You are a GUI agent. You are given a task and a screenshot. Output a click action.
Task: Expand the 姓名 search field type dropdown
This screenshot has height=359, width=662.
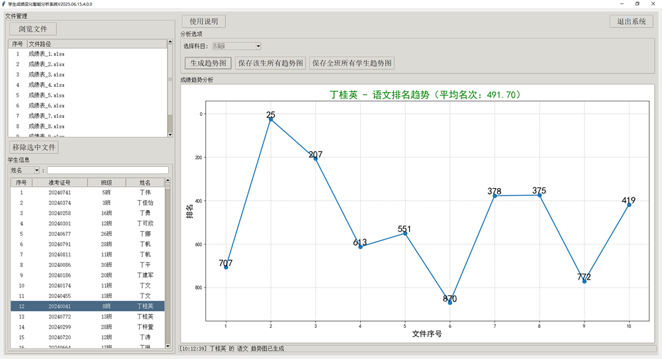coord(36,170)
